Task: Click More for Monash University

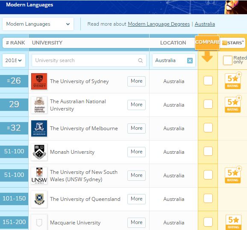Action: click(136, 152)
